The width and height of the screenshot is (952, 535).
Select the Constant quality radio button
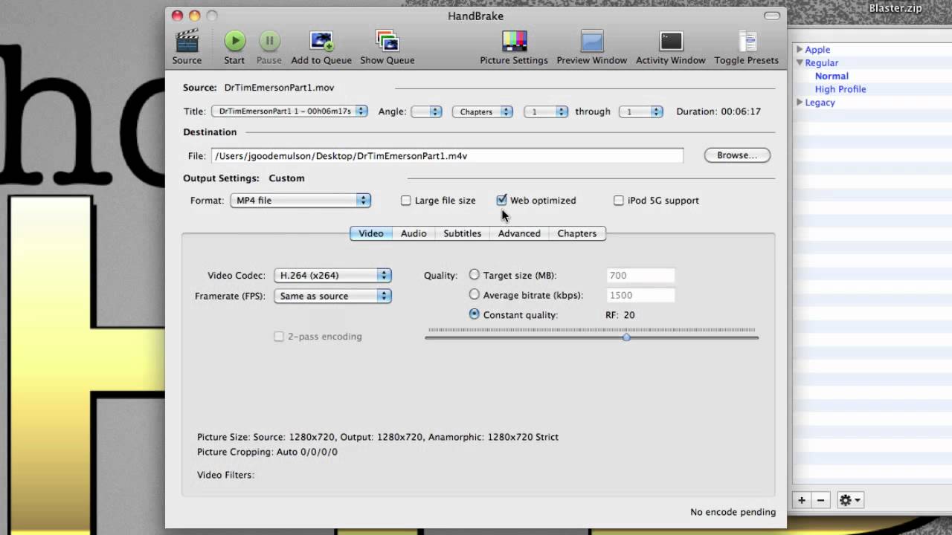click(475, 314)
